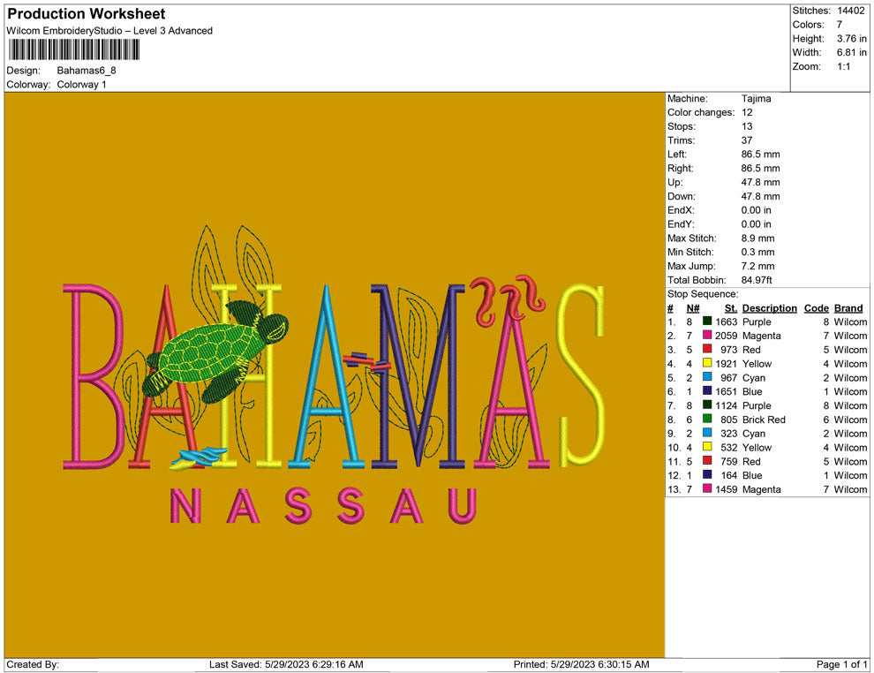Viewport: 874px width, 673px height.
Task: Click the Page 1 of 1 footer text
Action: pyautogui.click(x=842, y=664)
